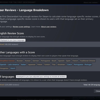Select the Hungarian language tag
This screenshot has width=100, height=100.
[x=4, y=68]
